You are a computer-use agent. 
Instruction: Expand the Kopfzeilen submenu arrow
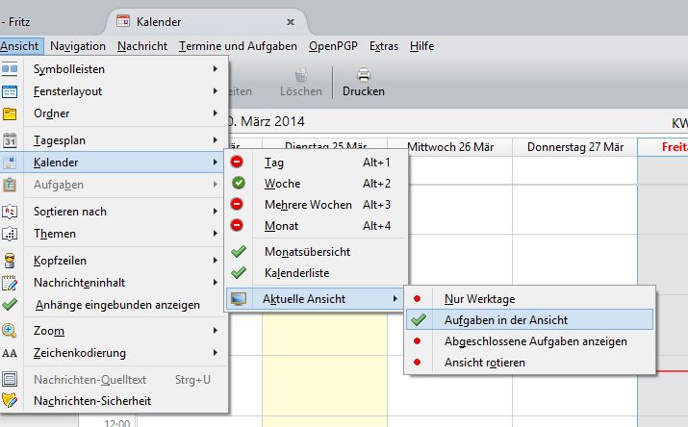[215, 260]
